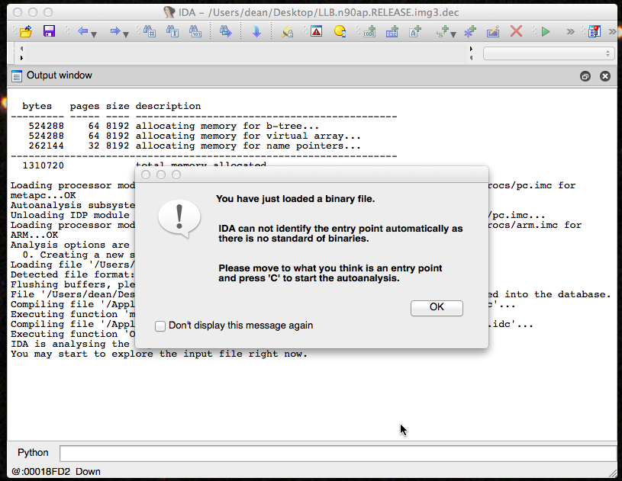Click the pencil edit icon in toolbar
This screenshot has height=481, width=622.
point(493,31)
